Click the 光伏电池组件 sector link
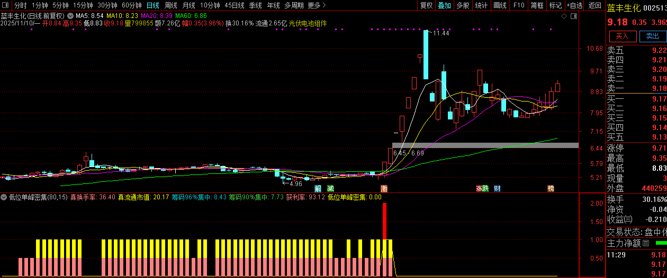667x278 pixels. pos(308,24)
